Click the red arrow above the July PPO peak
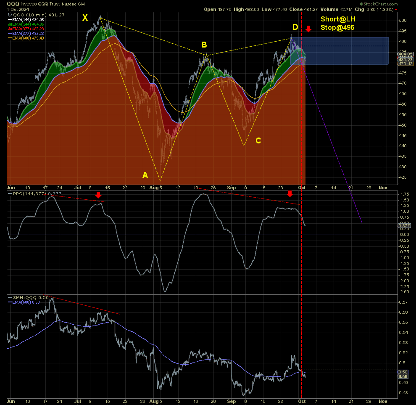The height and width of the screenshot is (405, 416). click(98, 195)
